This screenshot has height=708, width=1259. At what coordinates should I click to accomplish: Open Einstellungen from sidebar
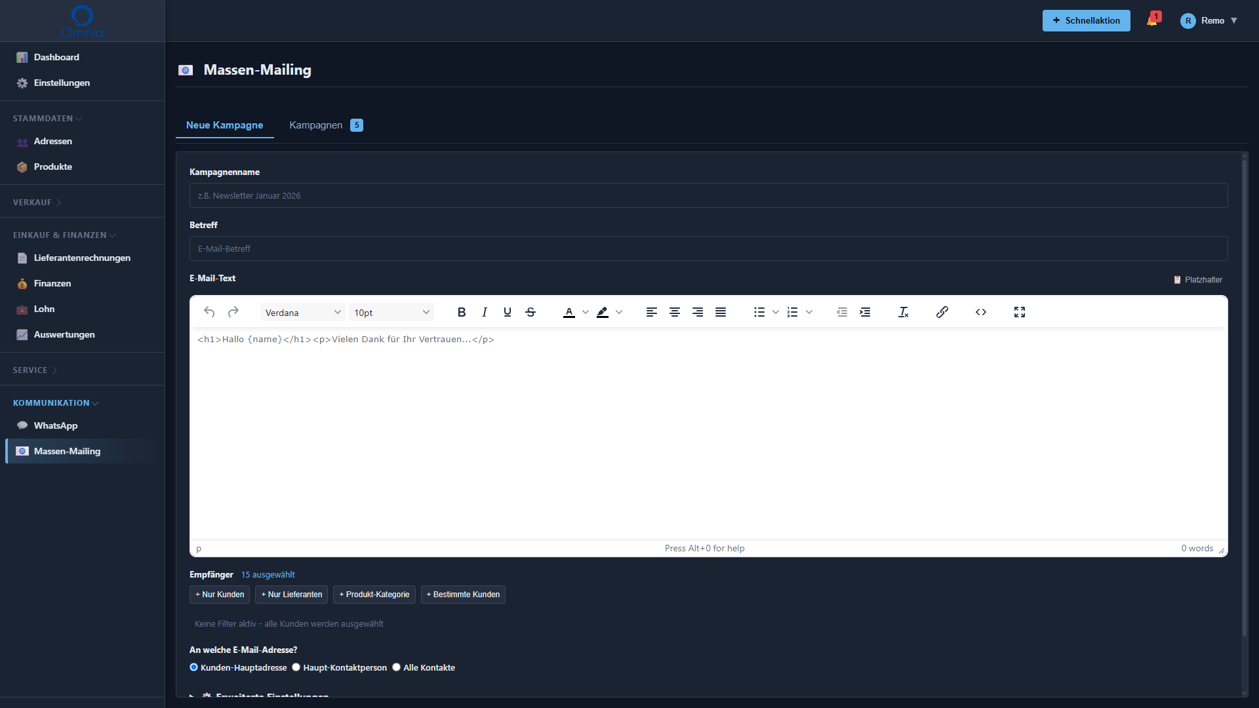click(82, 83)
